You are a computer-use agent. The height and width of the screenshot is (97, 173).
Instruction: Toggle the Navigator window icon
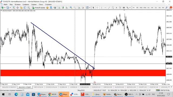21,8
